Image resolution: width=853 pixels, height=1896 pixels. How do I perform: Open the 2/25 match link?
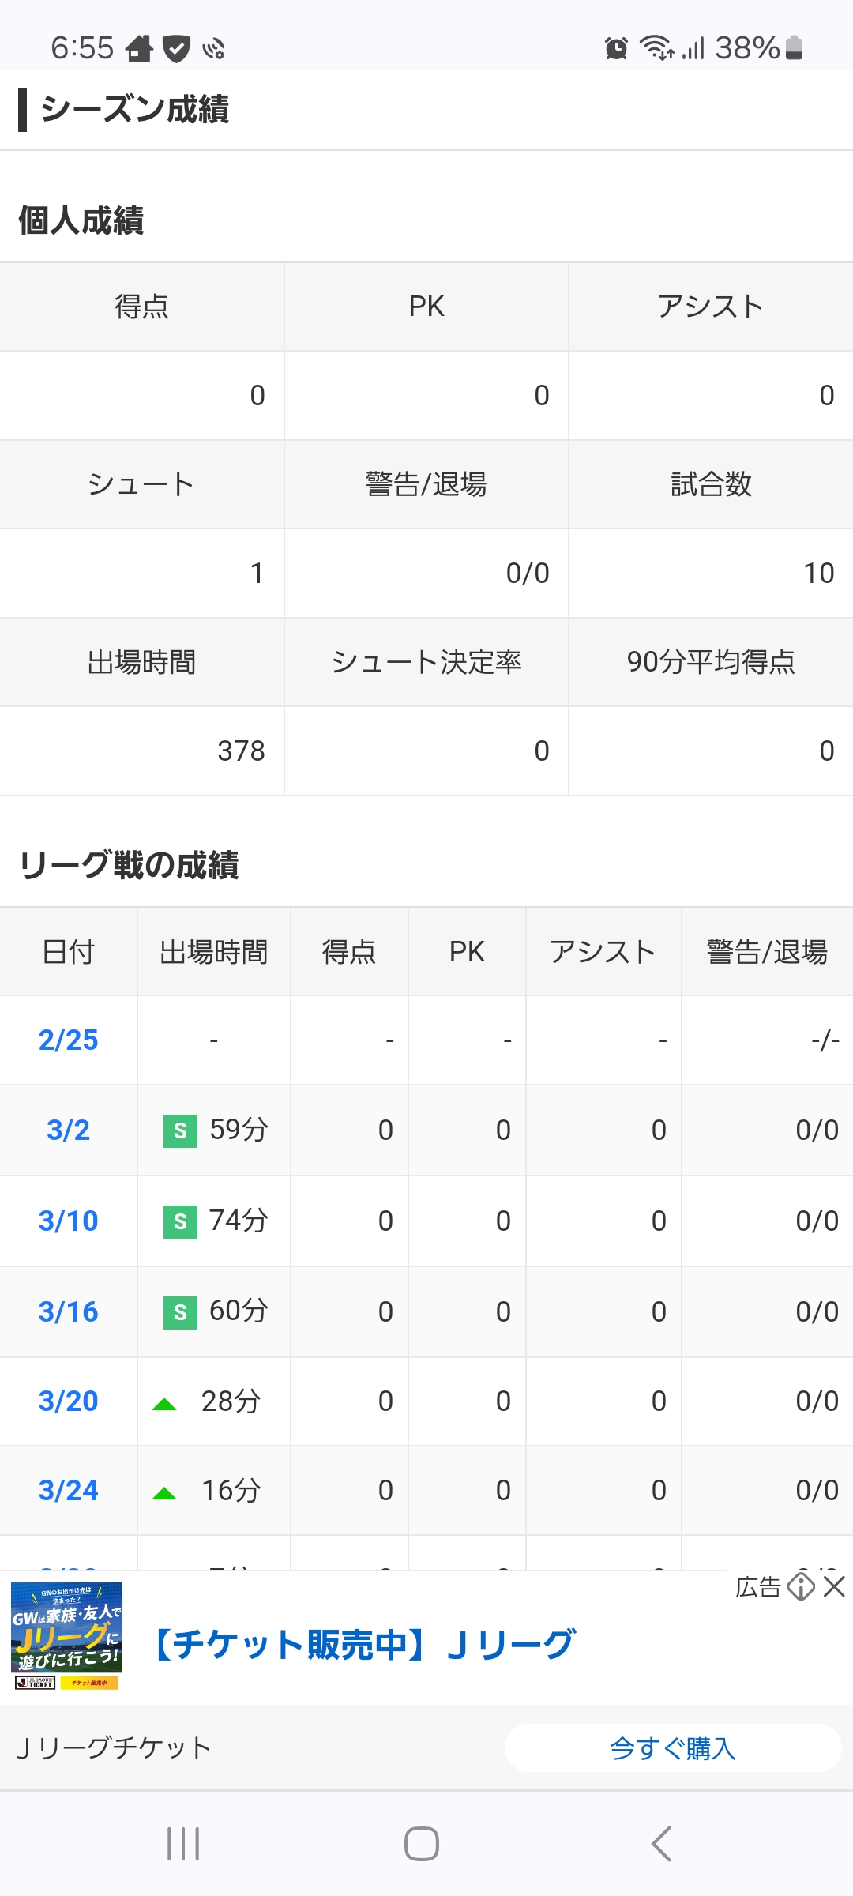pos(69,1040)
